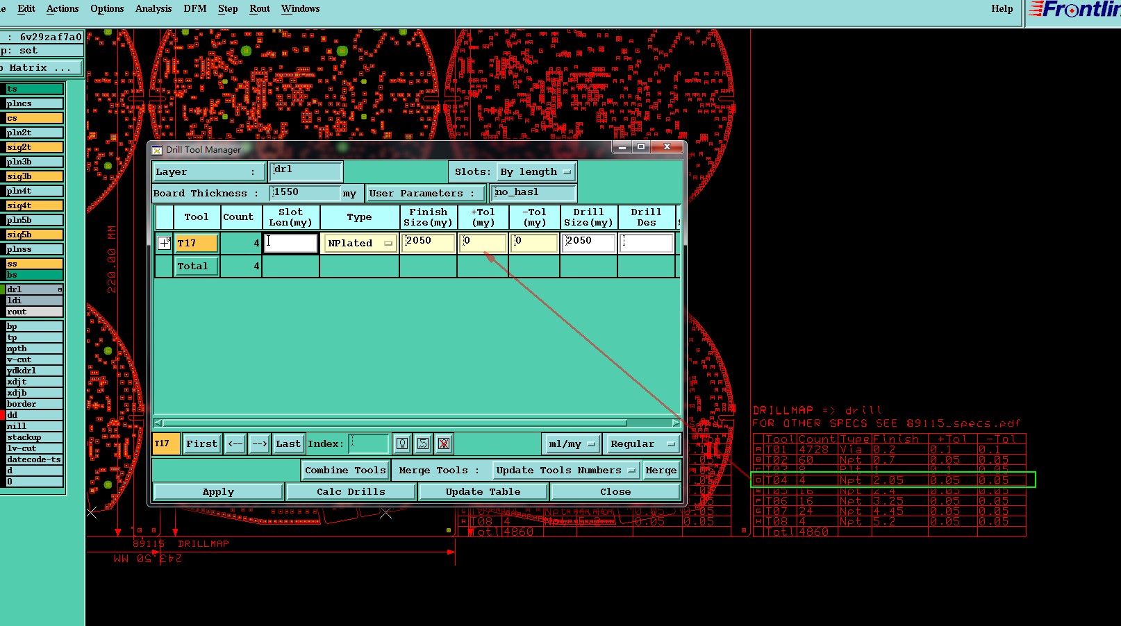Click the Calc Drills button
Viewport: 1121px width, 626px height.
point(351,491)
